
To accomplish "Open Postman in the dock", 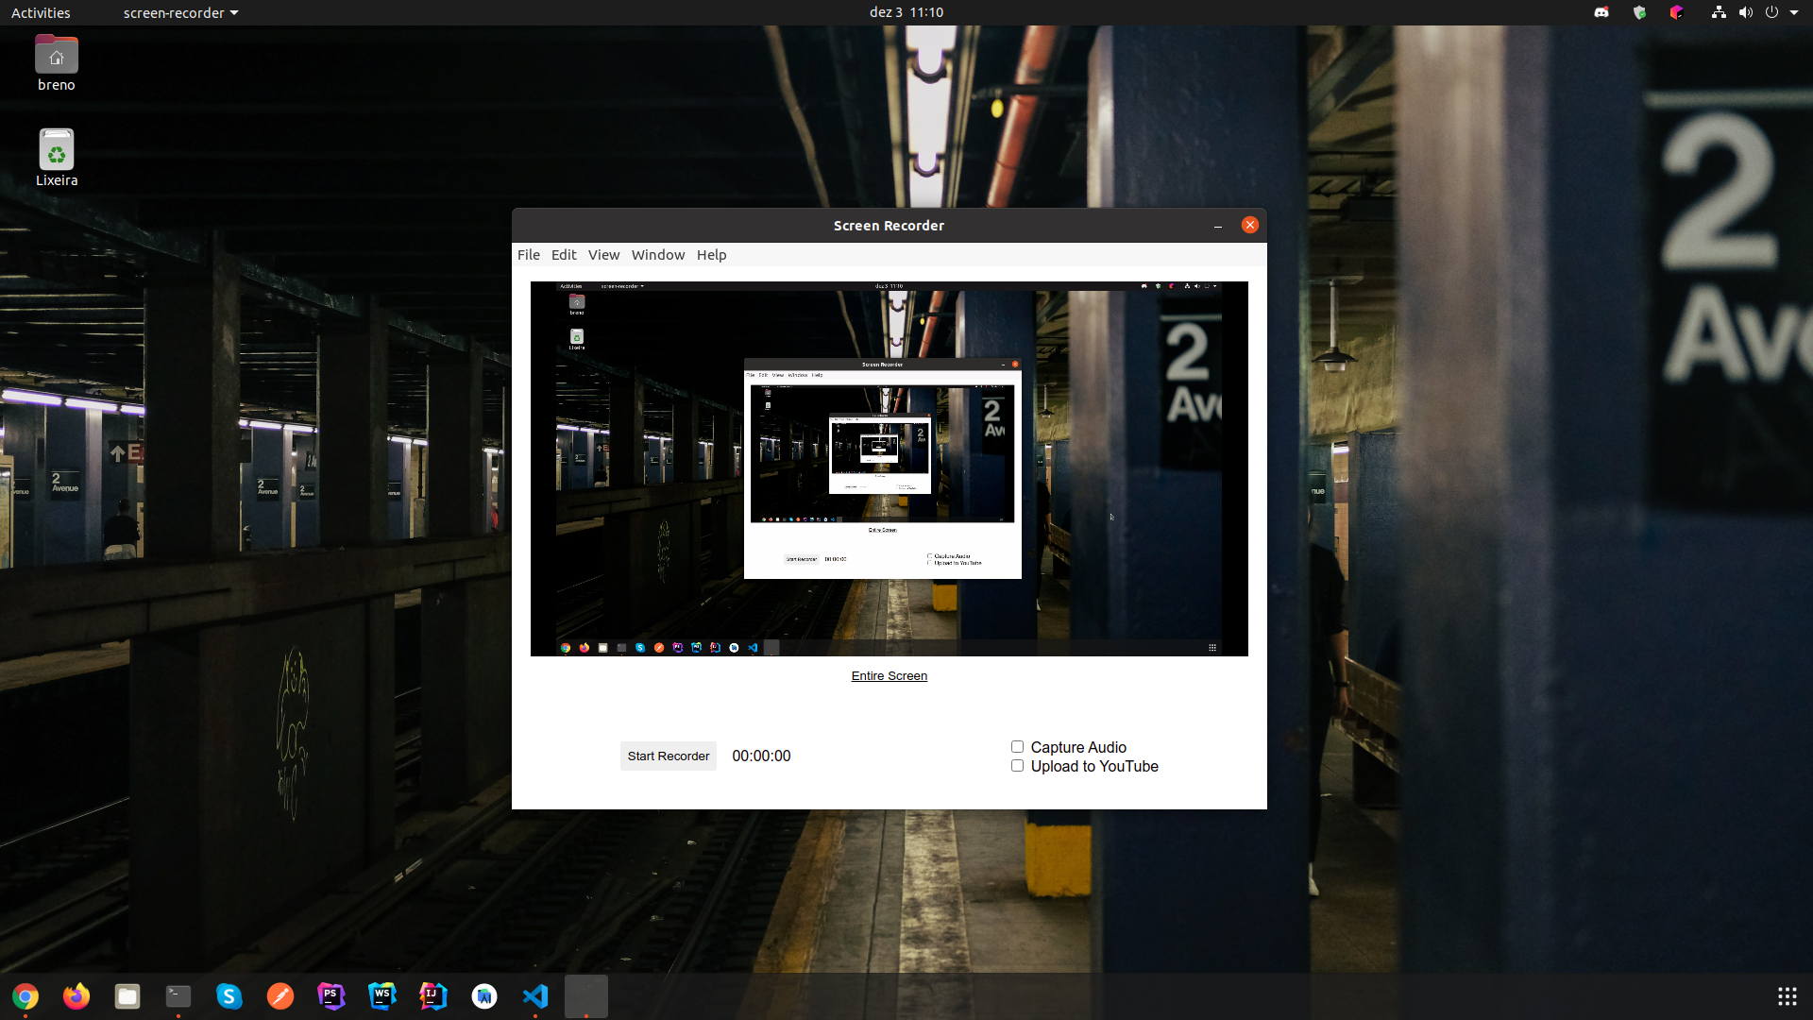I will pos(280,996).
